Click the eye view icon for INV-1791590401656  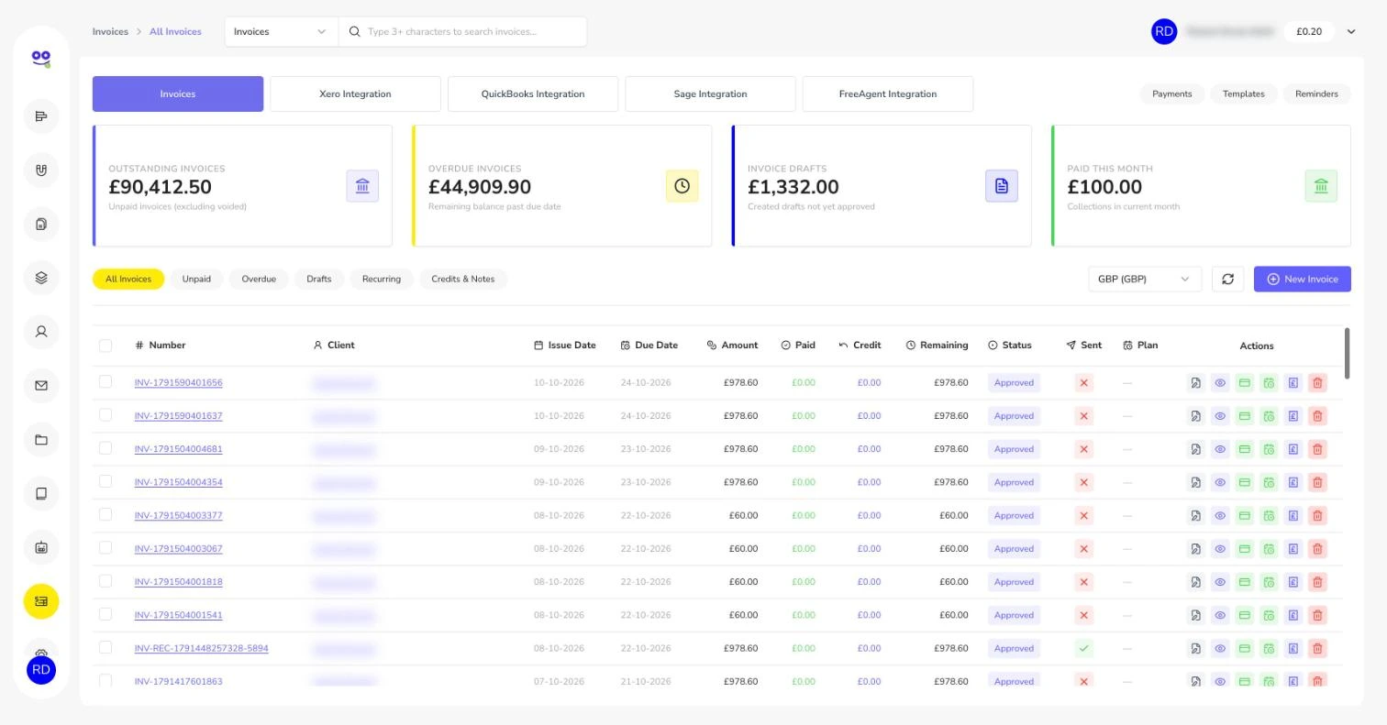click(1220, 383)
